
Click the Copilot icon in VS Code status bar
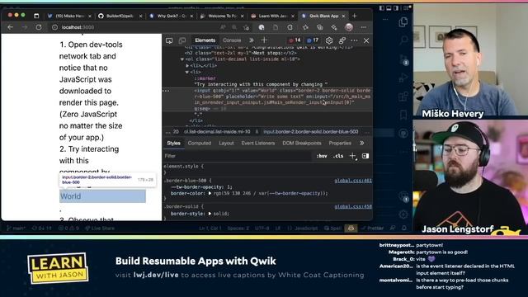(351, 229)
